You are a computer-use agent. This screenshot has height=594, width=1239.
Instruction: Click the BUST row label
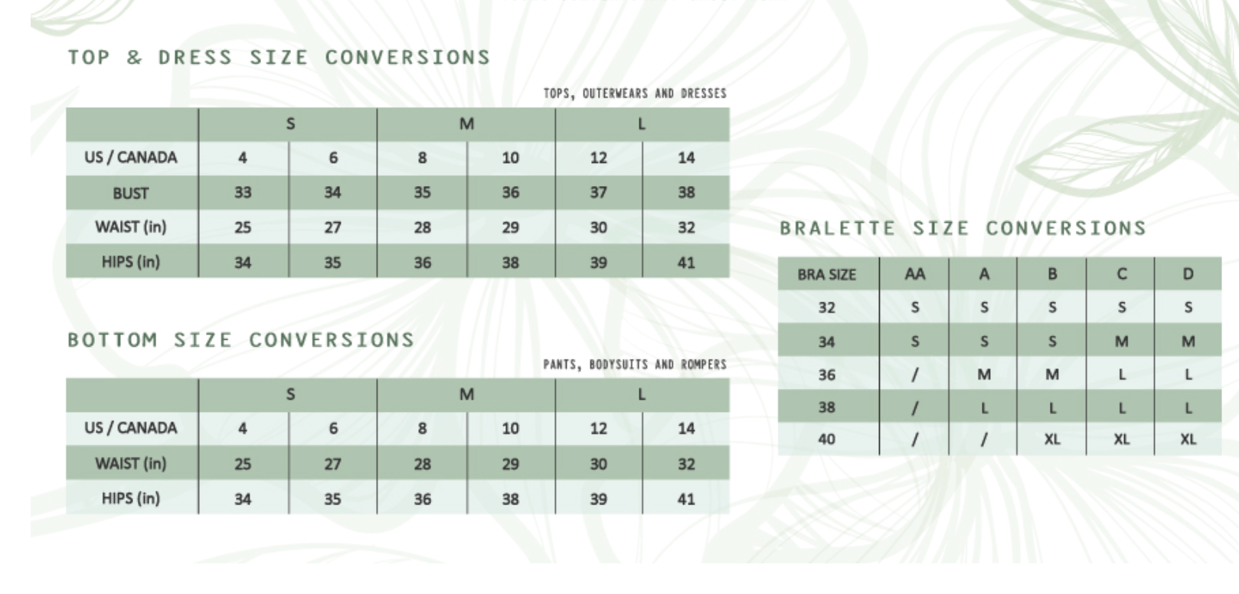[x=131, y=193]
